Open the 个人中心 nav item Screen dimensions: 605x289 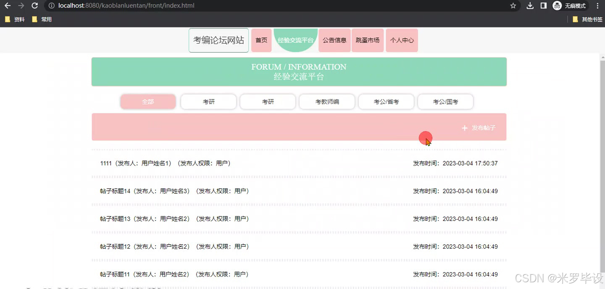pos(402,40)
